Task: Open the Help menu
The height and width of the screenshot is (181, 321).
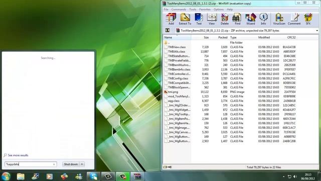Action: [230, 10]
